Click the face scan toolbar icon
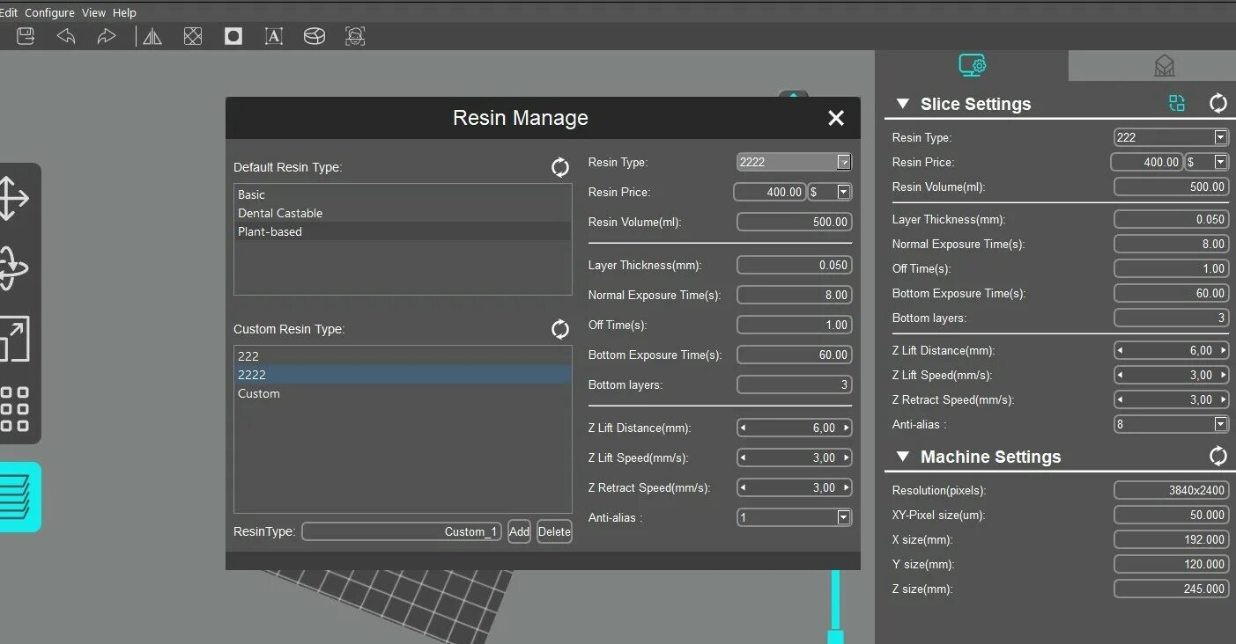The image size is (1236, 644). (x=355, y=36)
